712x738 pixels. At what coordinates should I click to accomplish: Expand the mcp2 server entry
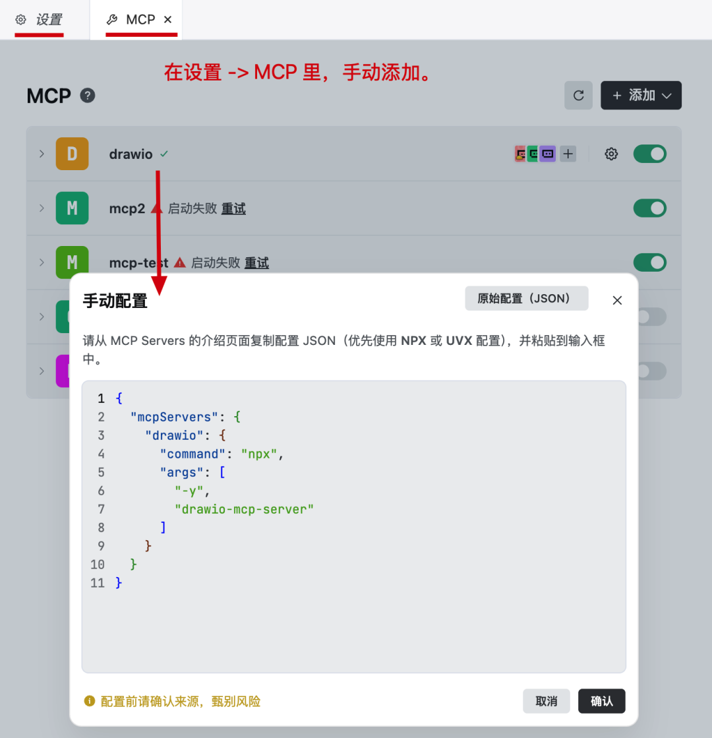click(42, 208)
